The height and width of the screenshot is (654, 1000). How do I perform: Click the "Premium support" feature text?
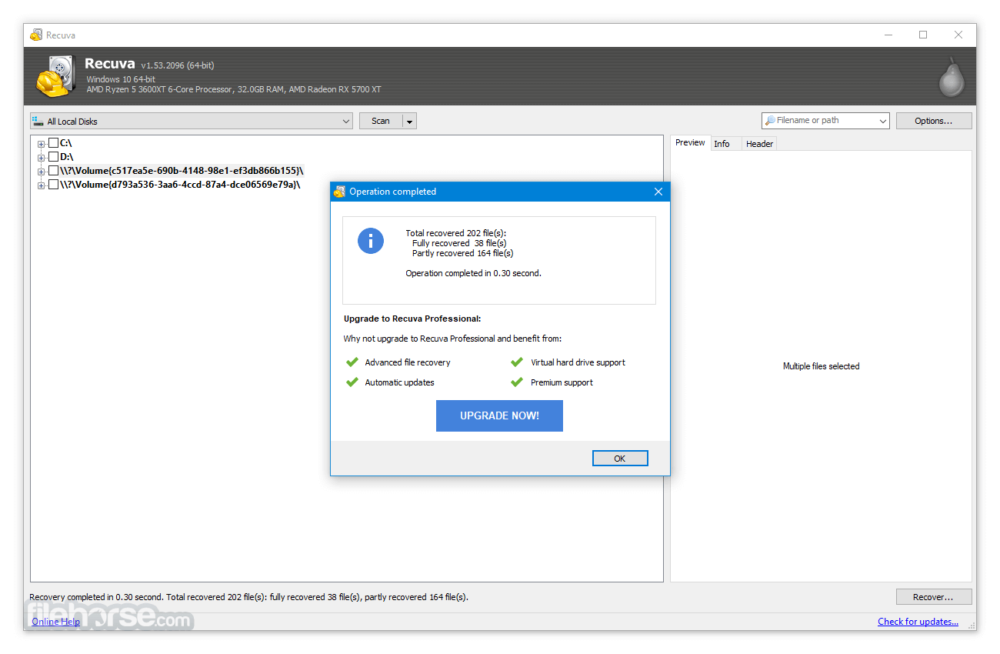pos(562,382)
